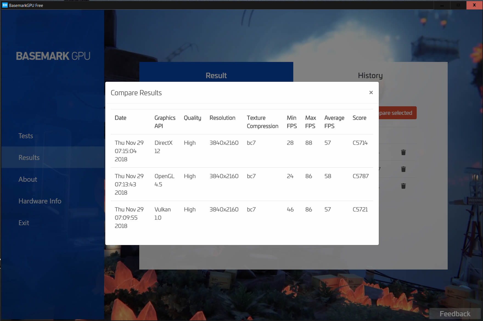The width and height of the screenshot is (483, 321).
Task: Click the Texture Compression column header
Action: [262, 122]
